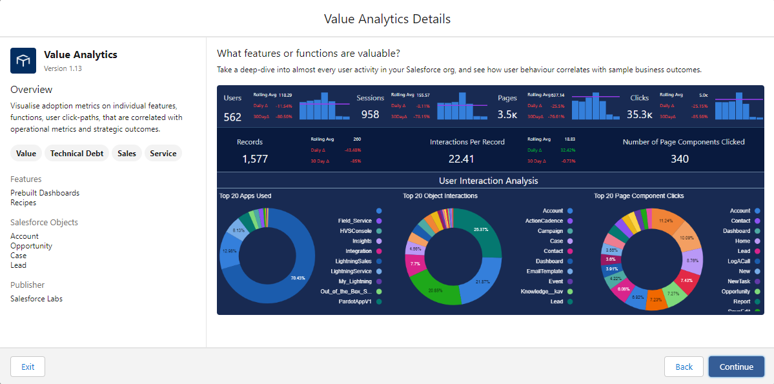Click the PardotAppV1 legend color dot
This screenshot has width=774, height=384.
(379, 301)
